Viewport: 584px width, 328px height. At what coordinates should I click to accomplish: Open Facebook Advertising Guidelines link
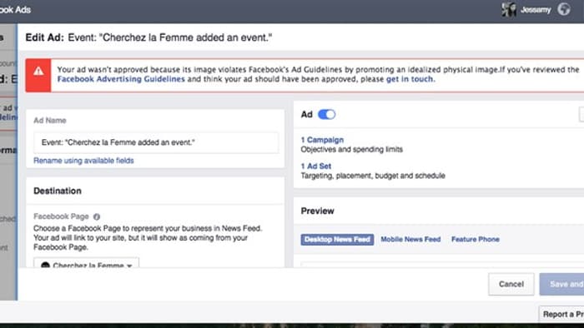coord(121,79)
